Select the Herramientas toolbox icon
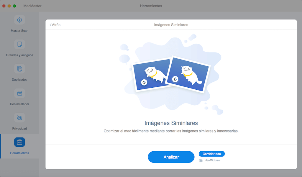Screen dimensions: 302x177 (x=19, y=142)
